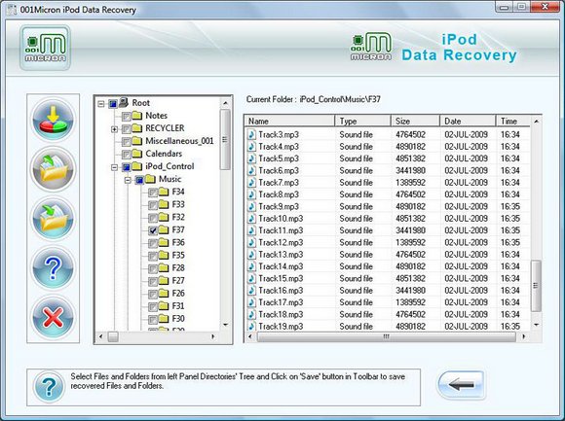Maximize the 001Micron window
Image resolution: width=565 pixels, height=421 pixels.
(522, 7)
